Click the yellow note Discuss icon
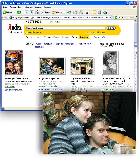 (x=95, y=12)
